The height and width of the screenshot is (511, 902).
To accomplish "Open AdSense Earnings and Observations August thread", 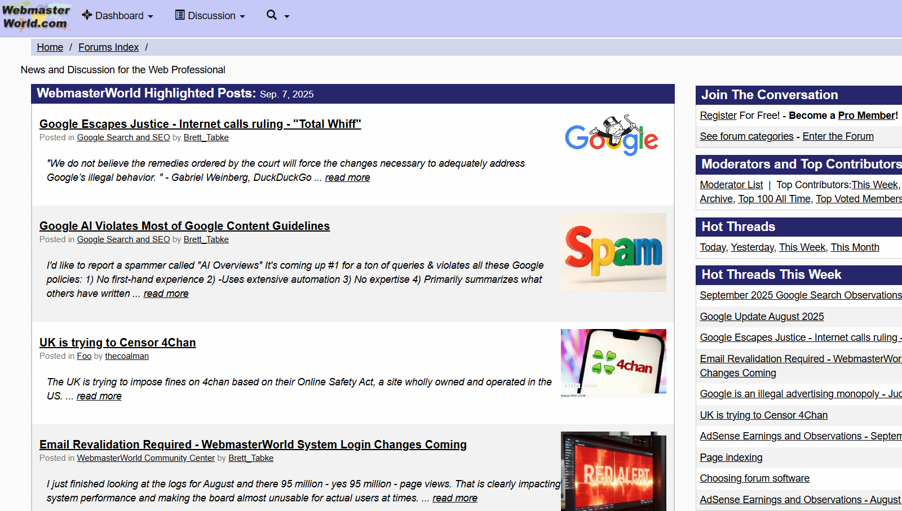I will click(801, 500).
